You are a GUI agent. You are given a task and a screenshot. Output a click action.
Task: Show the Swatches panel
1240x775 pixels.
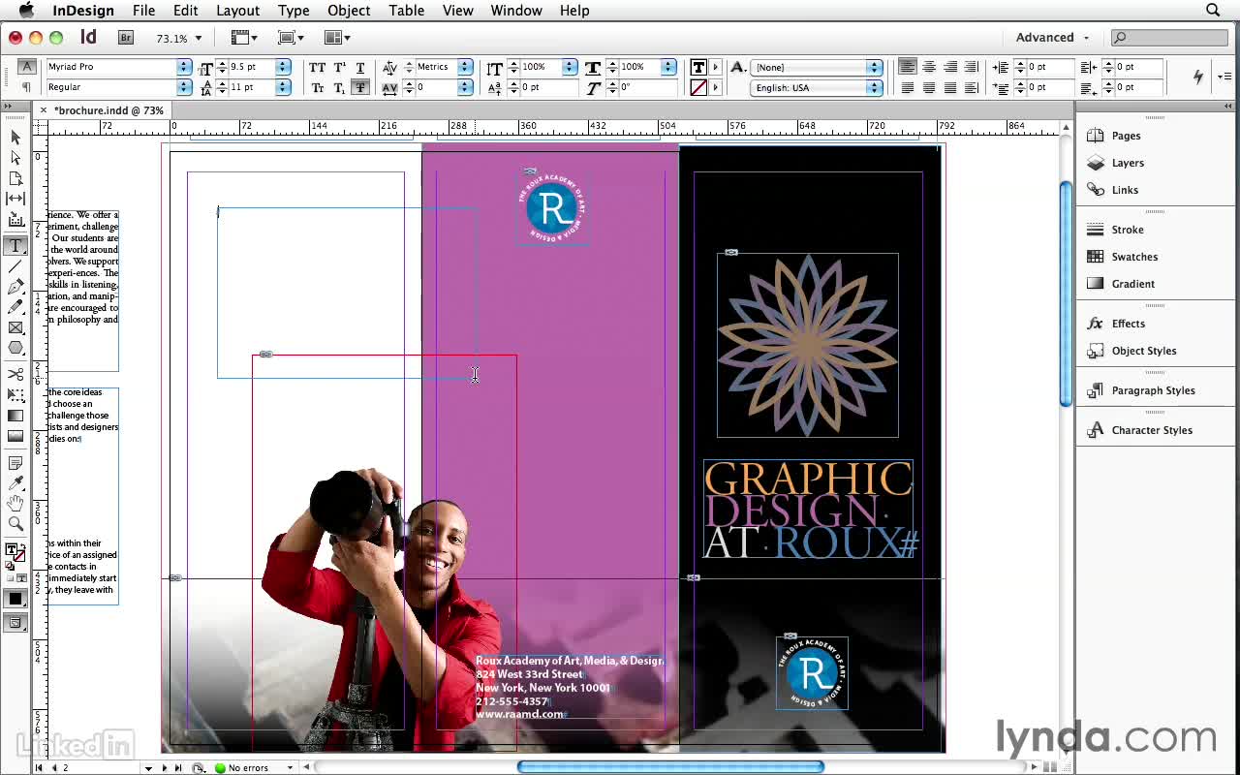tap(1134, 257)
